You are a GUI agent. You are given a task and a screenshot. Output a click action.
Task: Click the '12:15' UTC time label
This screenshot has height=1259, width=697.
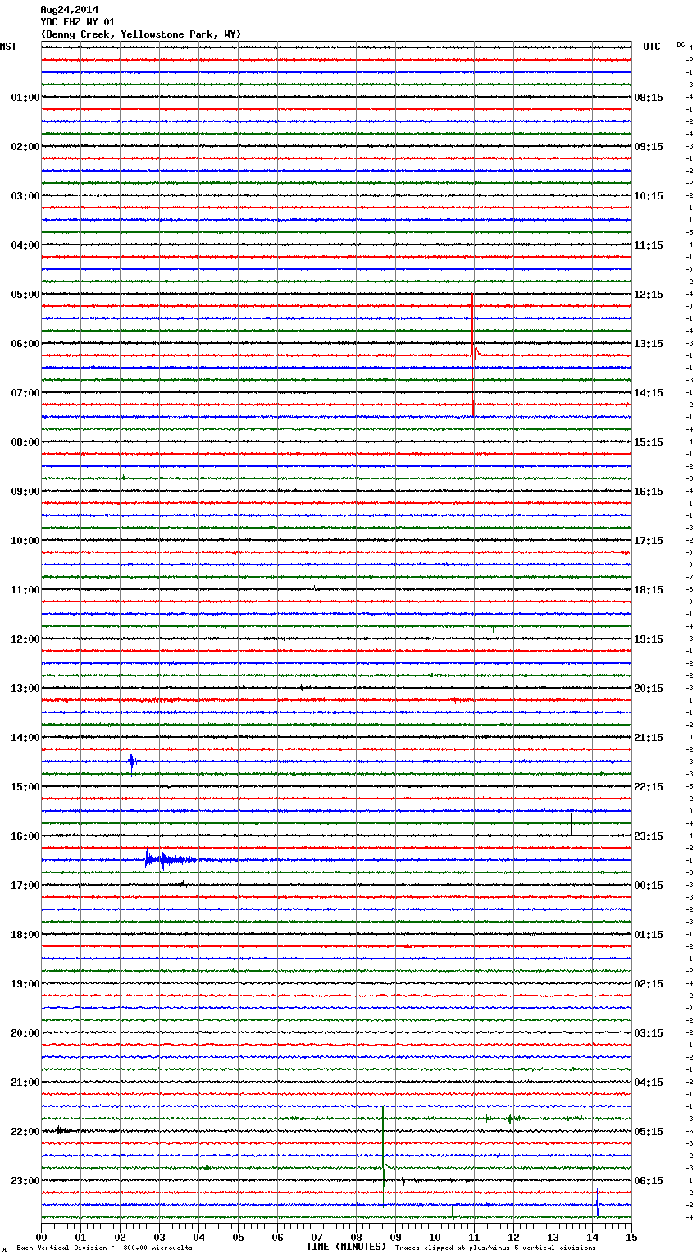click(649, 295)
